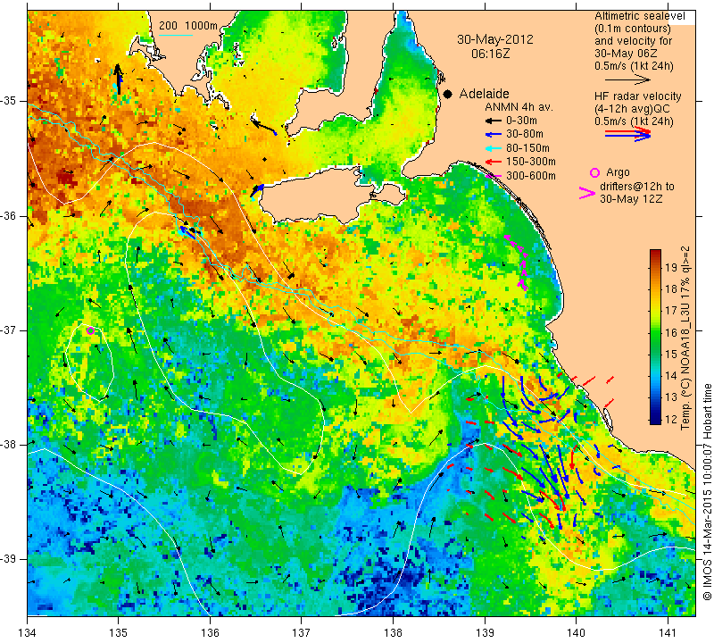Click the magenta drifters V symbol in legend
This screenshot has height=643, width=714.
coord(587,193)
